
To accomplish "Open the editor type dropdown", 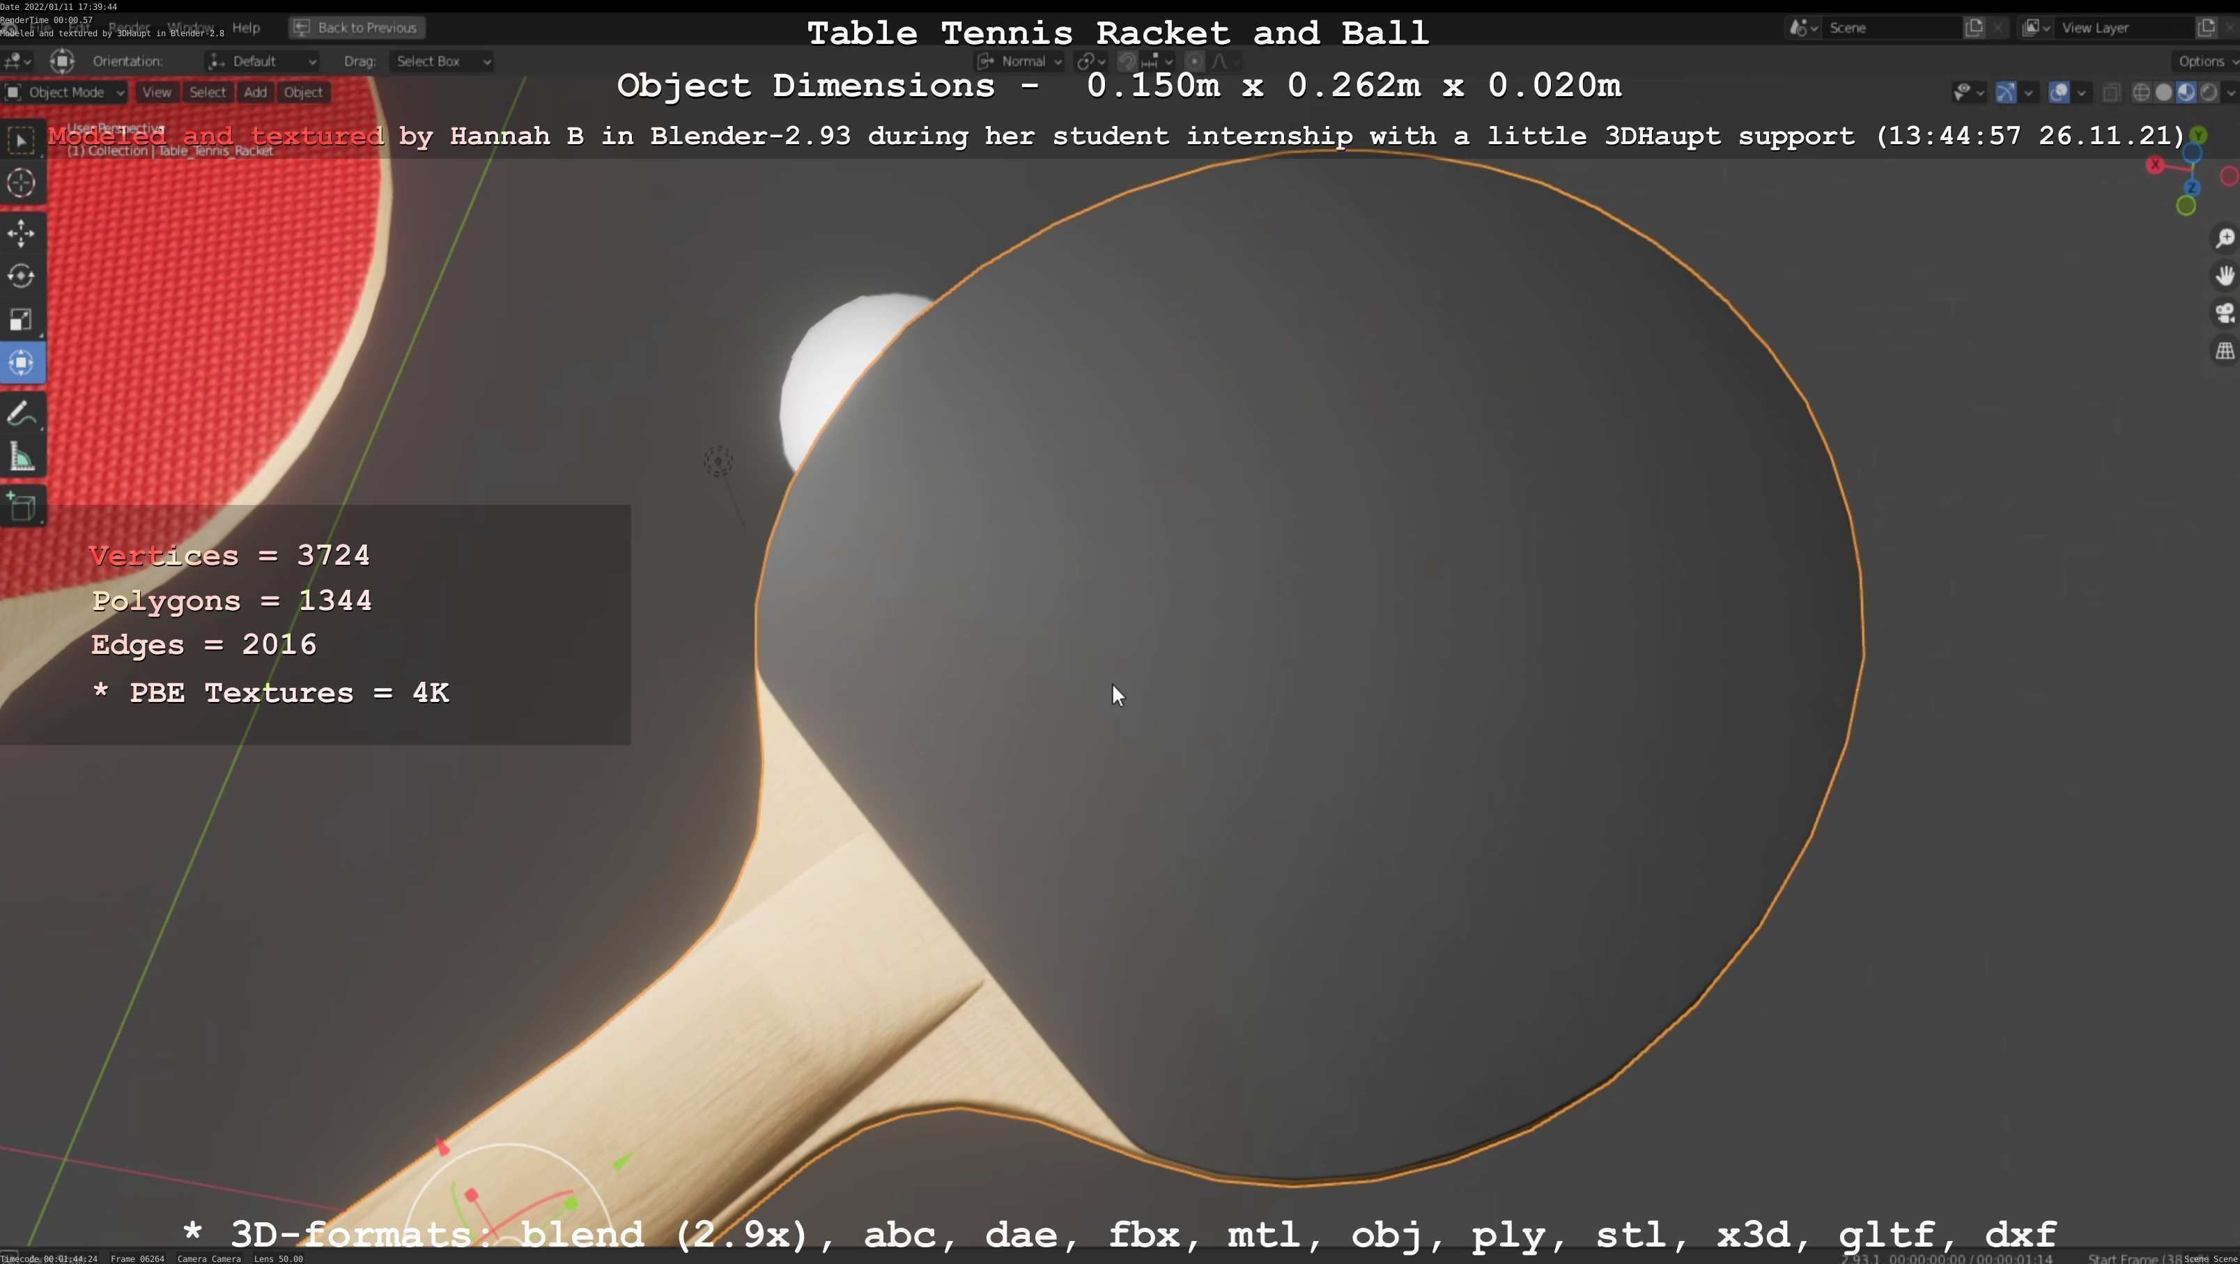I will (17, 61).
